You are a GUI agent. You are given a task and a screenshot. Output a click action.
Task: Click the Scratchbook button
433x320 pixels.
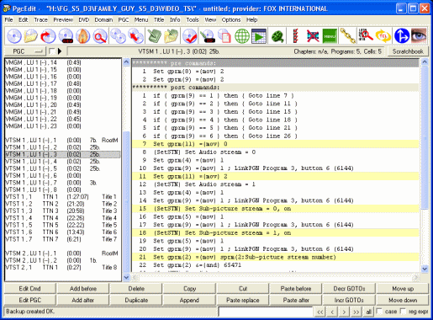408,51
